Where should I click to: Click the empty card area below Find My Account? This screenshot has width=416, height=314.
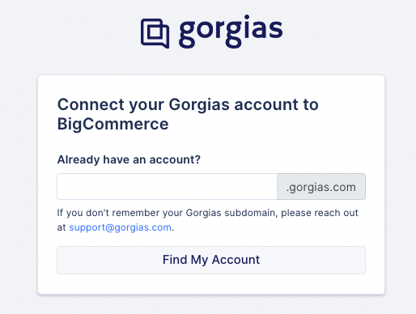click(x=211, y=284)
